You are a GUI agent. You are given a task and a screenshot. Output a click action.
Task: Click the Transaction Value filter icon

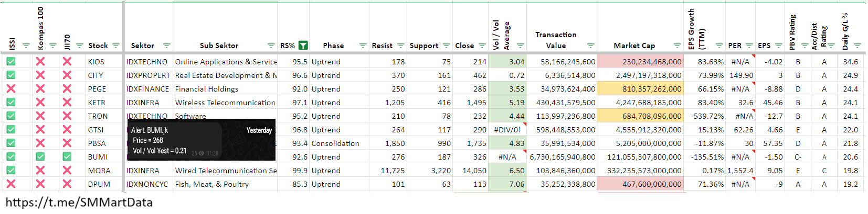tap(590, 46)
